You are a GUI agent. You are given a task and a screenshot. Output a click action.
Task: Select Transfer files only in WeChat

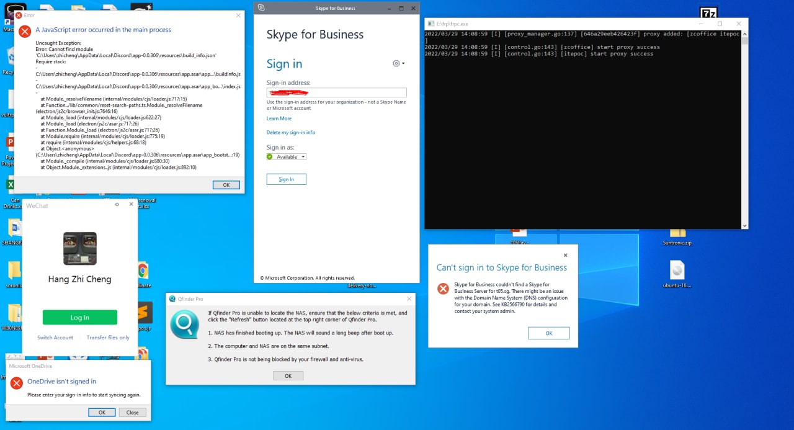(x=108, y=338)
